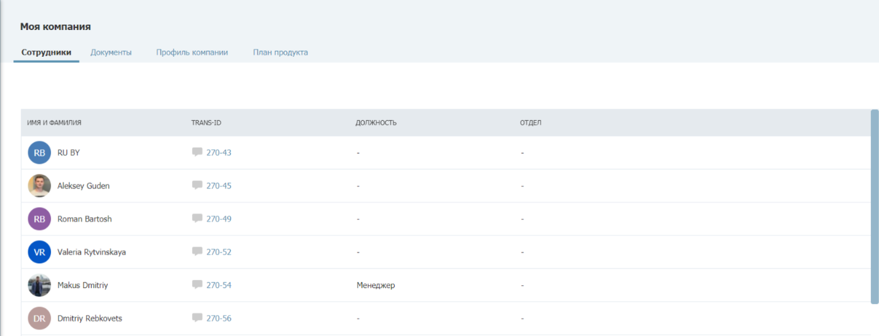Click the Менеджер position cell
The image size is (879, 336).
click(376, 285)
